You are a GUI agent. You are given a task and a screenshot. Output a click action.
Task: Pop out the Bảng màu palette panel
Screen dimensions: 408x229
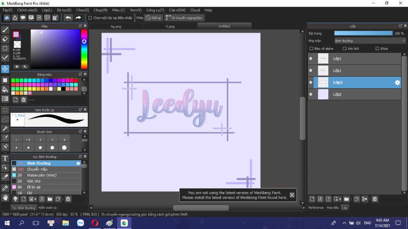[80, 74]
